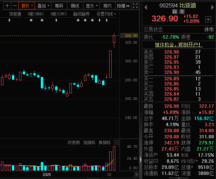The width and height of the screenshot is (216, 179).
Task: Click the fullscreen expand icon
Action: coord(135,6)
